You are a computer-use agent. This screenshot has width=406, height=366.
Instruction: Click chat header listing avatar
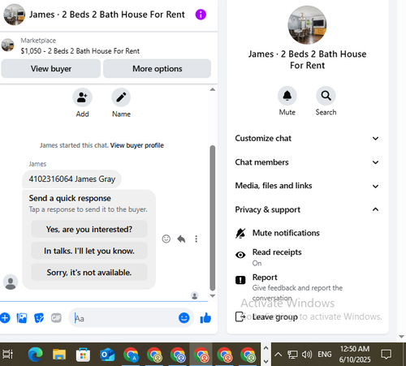click(x=15, y=15)
